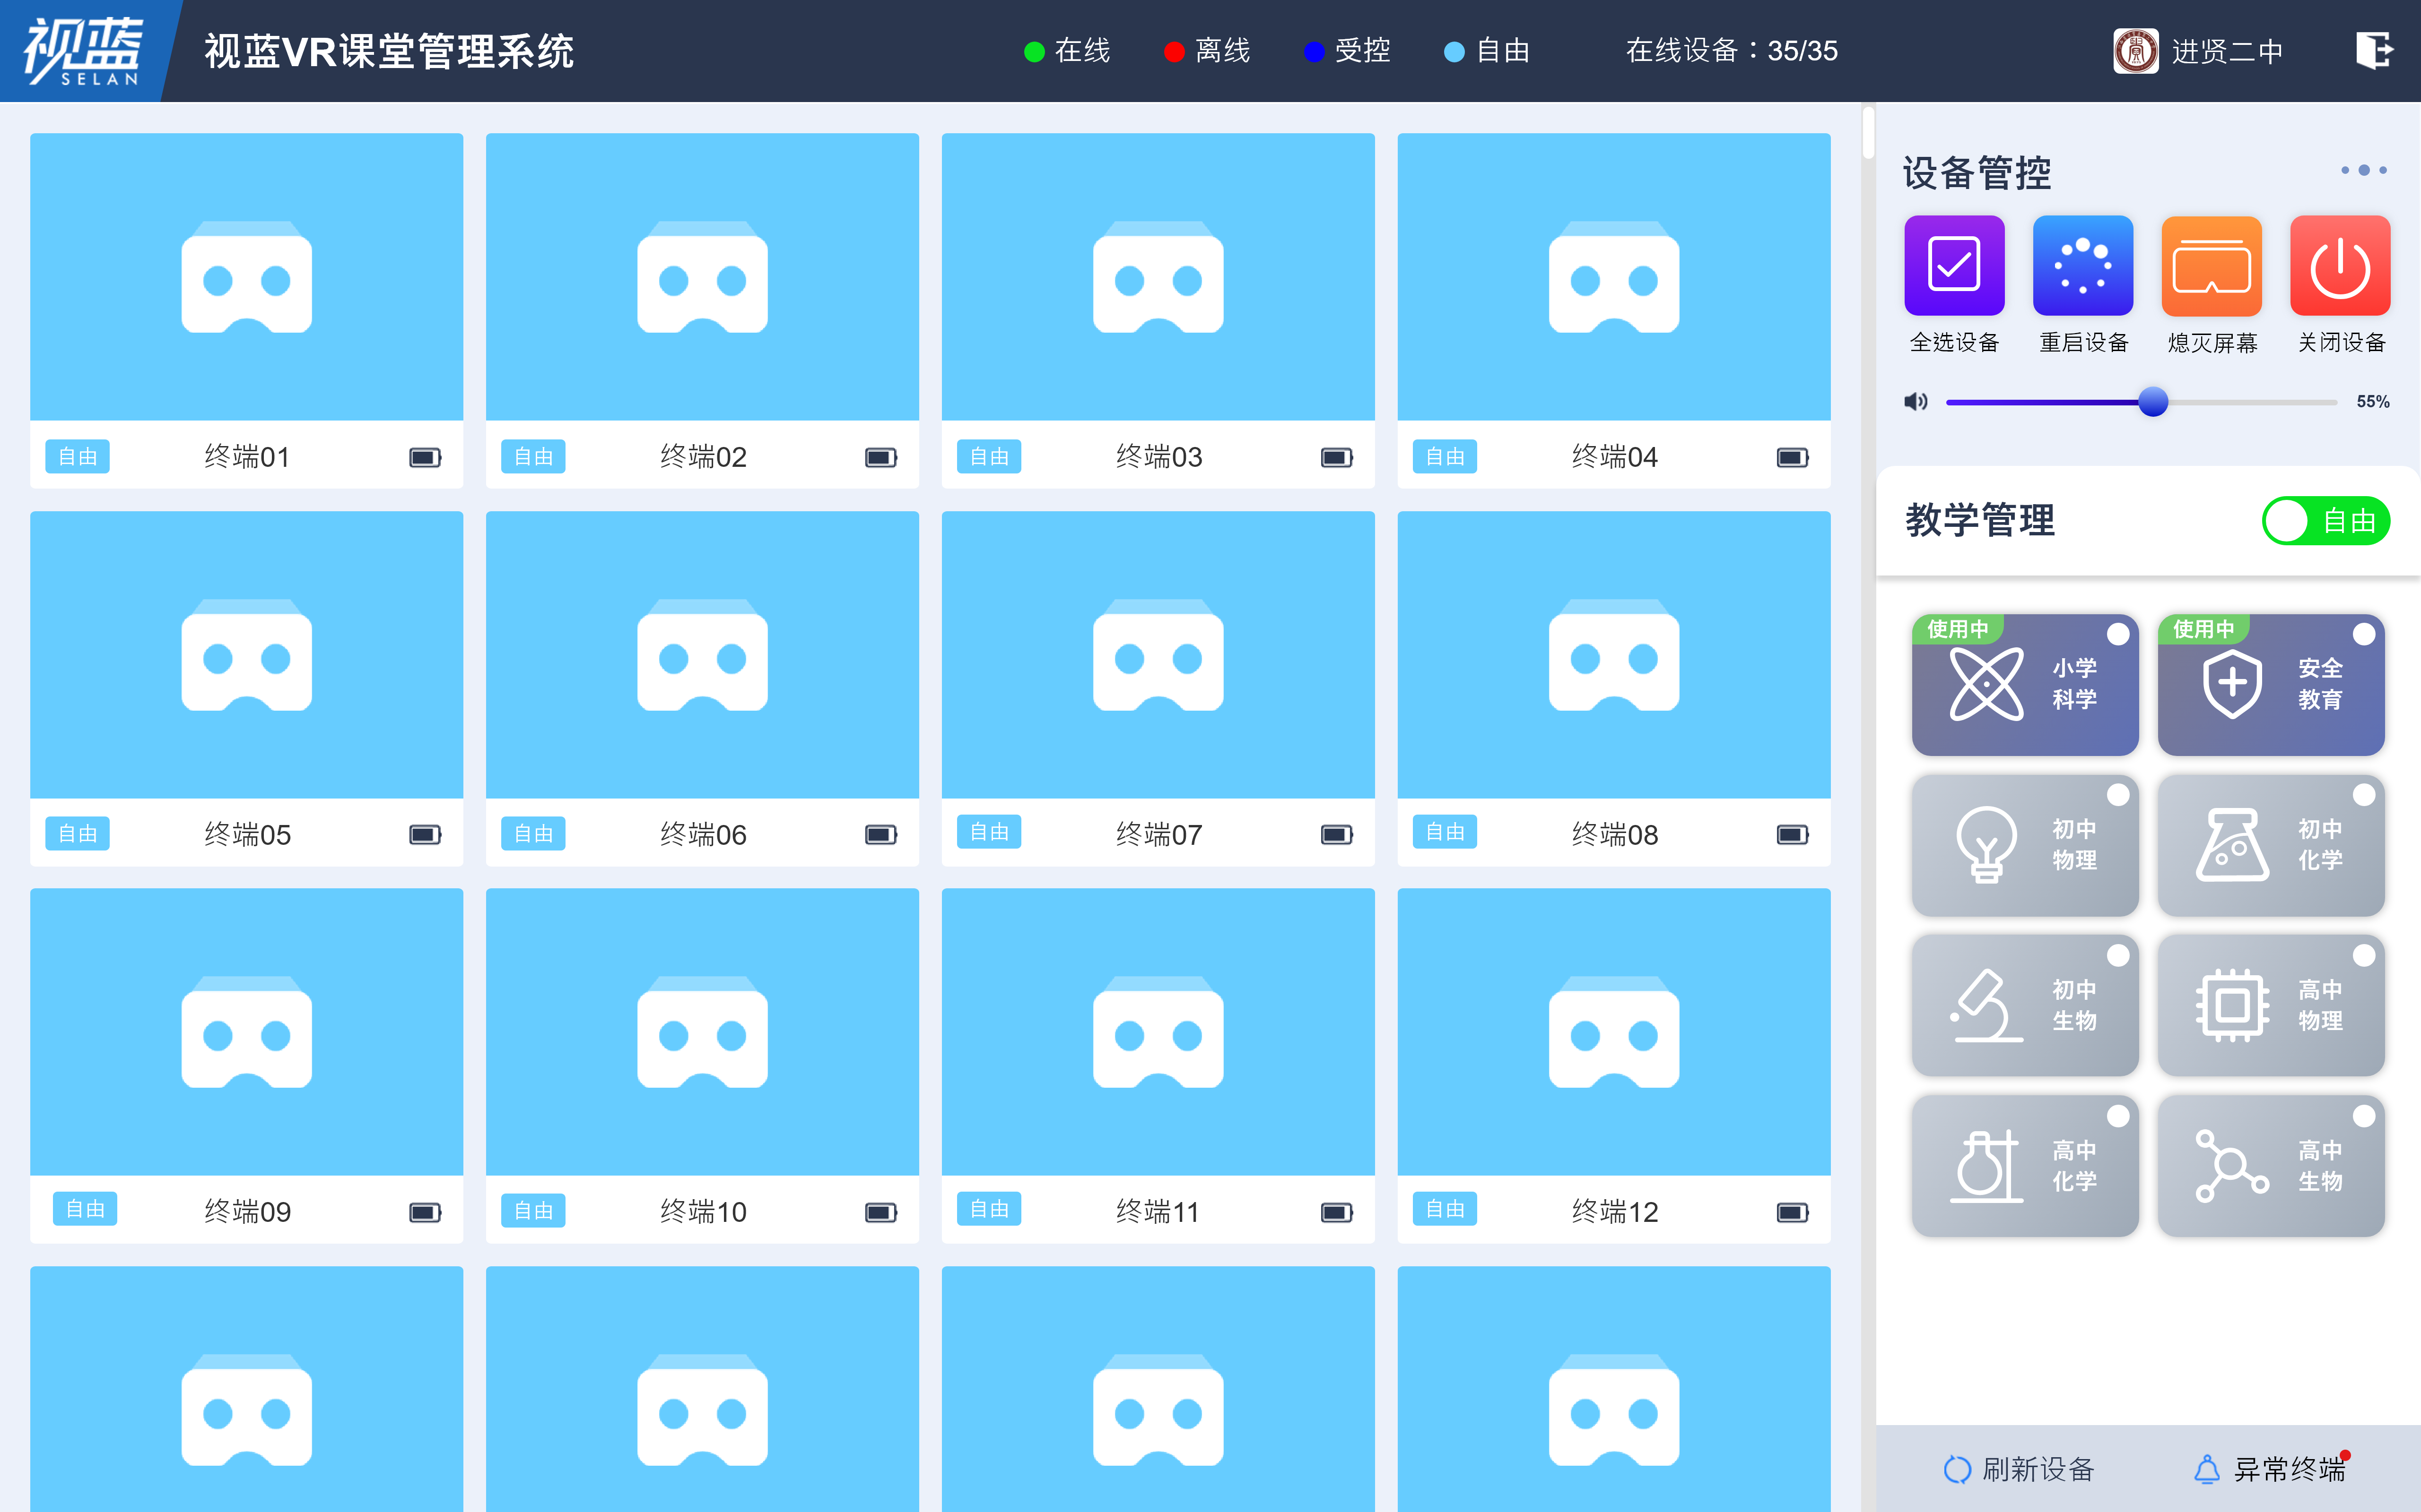Click the volume speaker icon
Viewport: 2421px width, 1512px height.
[x=1916, y=402]
